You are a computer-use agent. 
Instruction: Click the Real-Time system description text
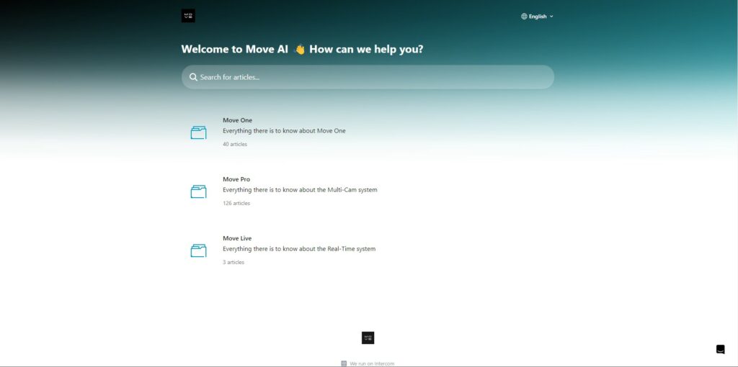[299, 249]
